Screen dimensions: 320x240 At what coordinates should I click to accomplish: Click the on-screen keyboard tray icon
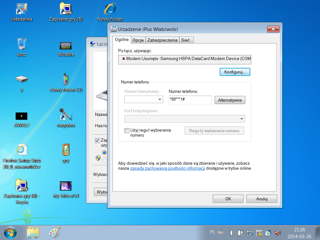click(x=221, y=232)
